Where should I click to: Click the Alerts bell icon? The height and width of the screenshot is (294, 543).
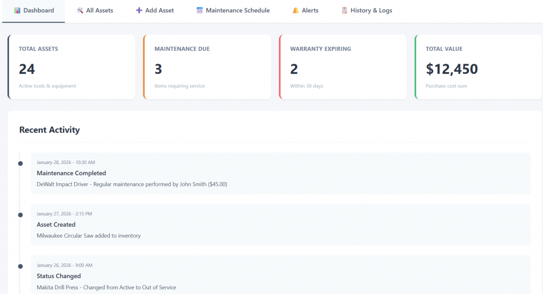296,11
